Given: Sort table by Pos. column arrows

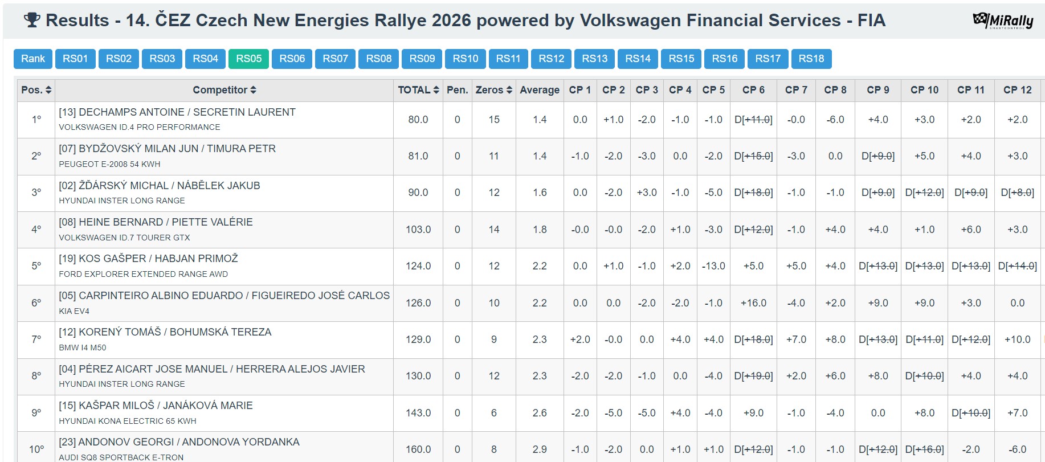Looking at the screenshot, I should pyautogui.click(x=48, y=90).
